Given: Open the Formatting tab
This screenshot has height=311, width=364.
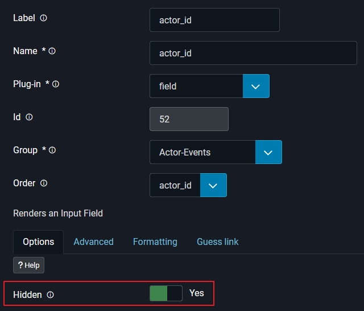Looking at the screenshot, I should (x=155, y=242).
